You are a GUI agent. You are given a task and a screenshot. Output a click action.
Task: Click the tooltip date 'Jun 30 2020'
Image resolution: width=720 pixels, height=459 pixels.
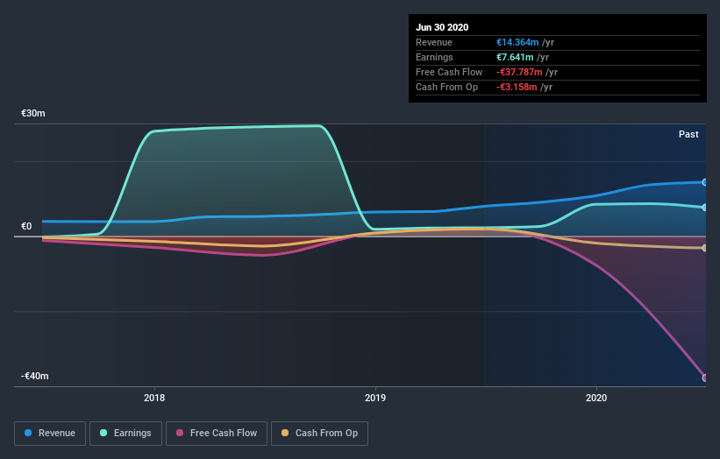(442, 27)
